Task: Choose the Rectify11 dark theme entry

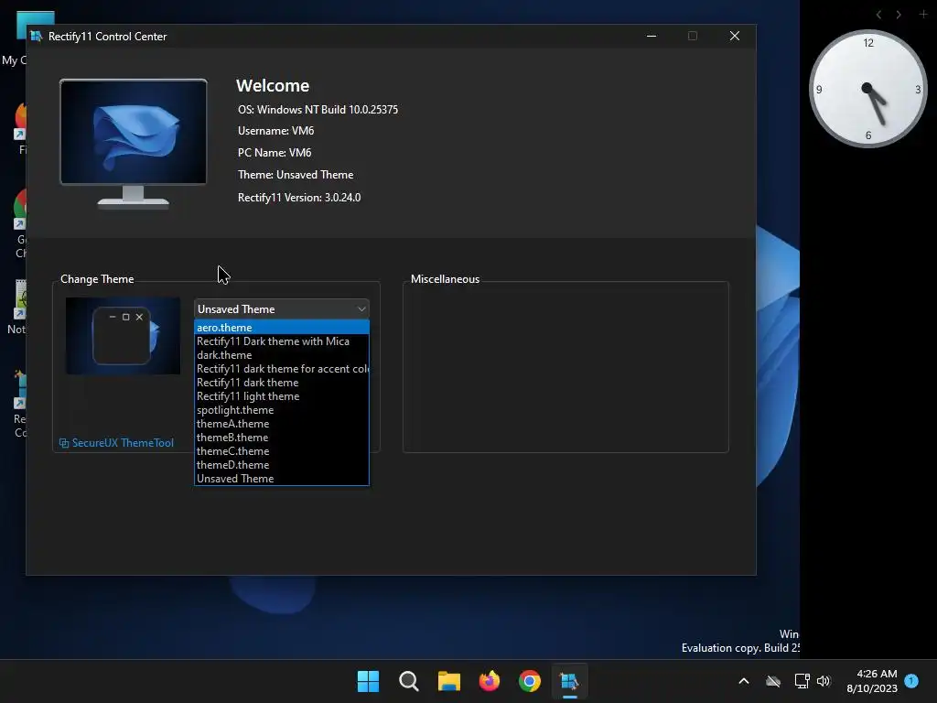Action: tap(282, 383)
